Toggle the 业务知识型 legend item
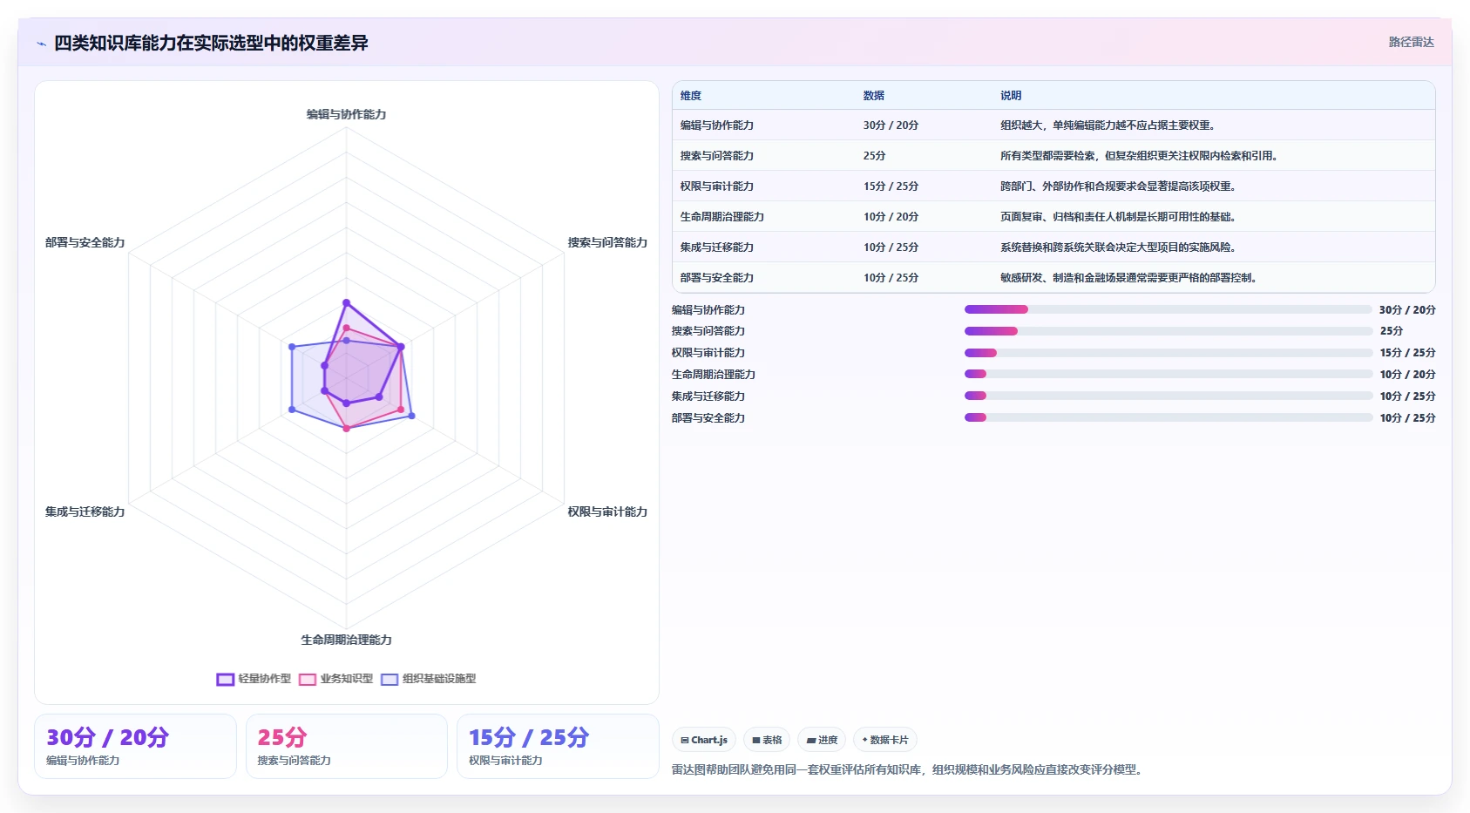 335,679
